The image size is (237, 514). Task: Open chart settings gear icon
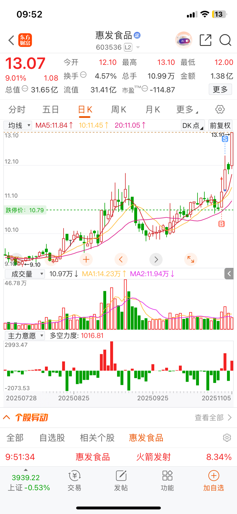point(220,109)
